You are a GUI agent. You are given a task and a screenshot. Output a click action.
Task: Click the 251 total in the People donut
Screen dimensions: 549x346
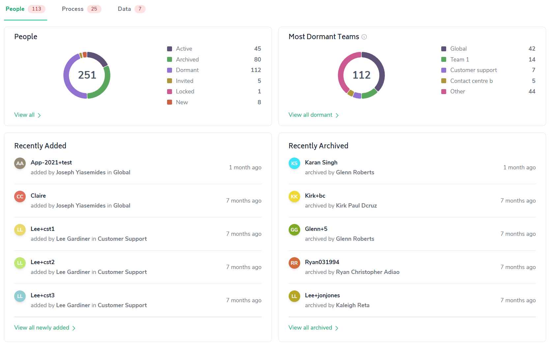coord(87,75)
